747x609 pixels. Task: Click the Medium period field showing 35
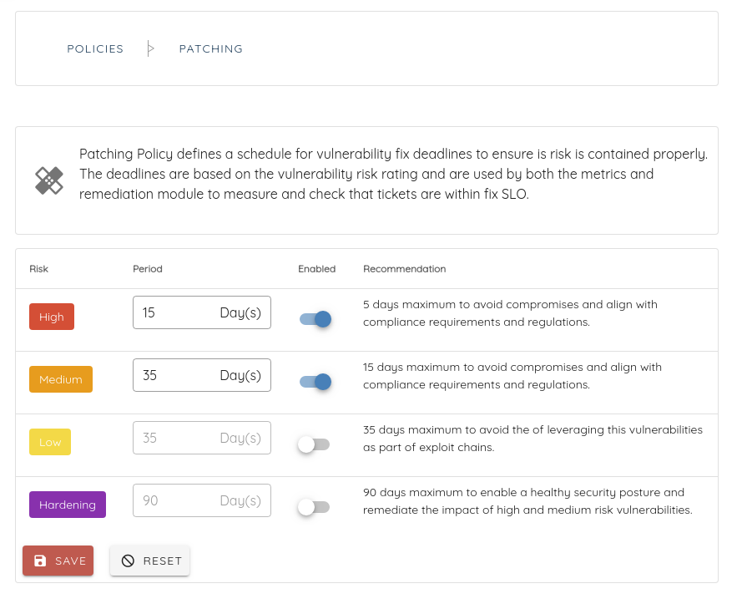(x=202, y=375)
